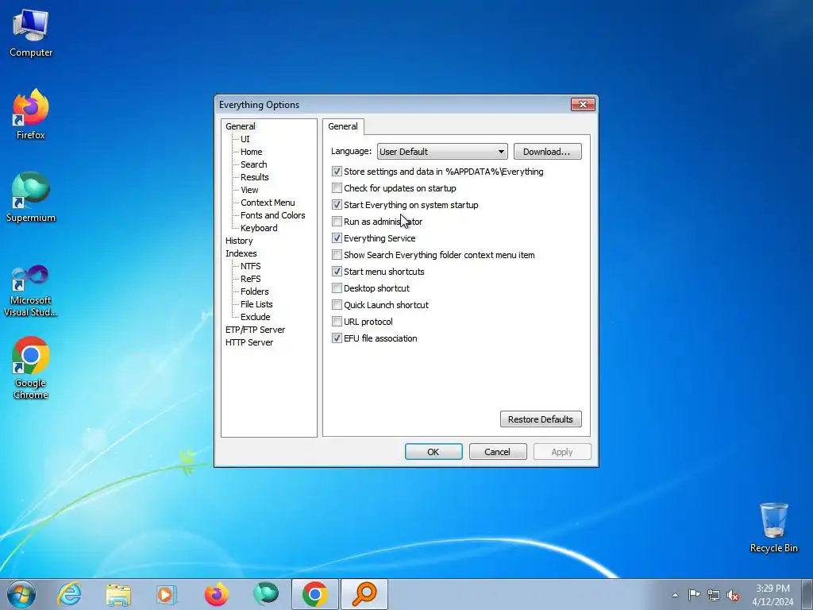Open the Results options page
The width and height of the screenshot is (813, 610).
[x=254, y=177]
